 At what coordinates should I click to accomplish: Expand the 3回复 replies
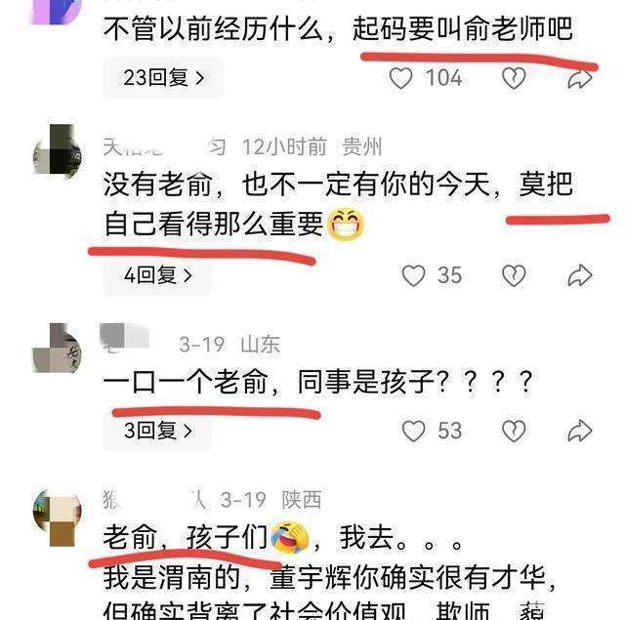pos(157,431)
